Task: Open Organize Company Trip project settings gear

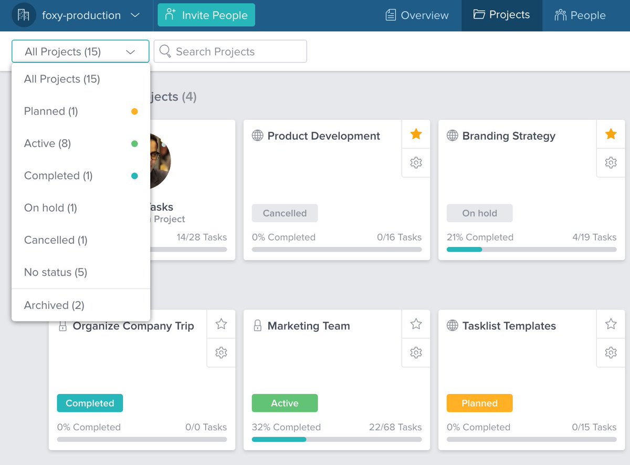Action: click(221, 353)
